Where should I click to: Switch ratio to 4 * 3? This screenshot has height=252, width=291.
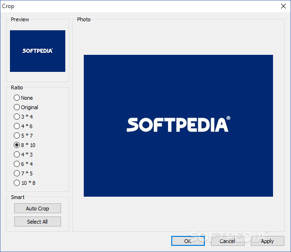click(x=23, y=155)
